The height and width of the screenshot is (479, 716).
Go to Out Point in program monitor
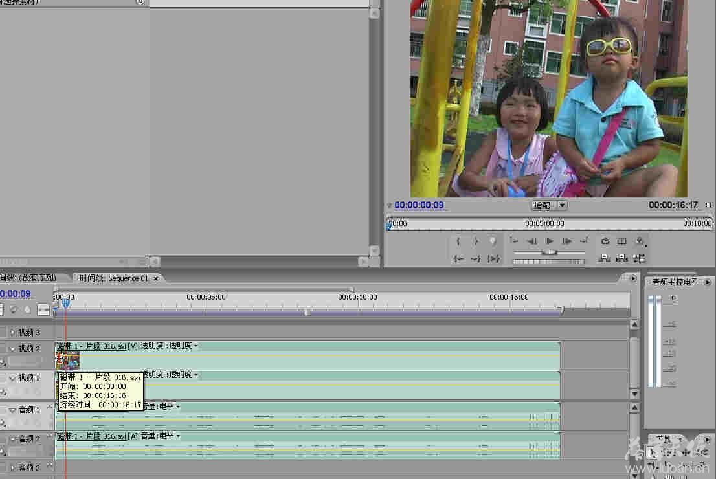pyautogui.click(x=475, y=259)
